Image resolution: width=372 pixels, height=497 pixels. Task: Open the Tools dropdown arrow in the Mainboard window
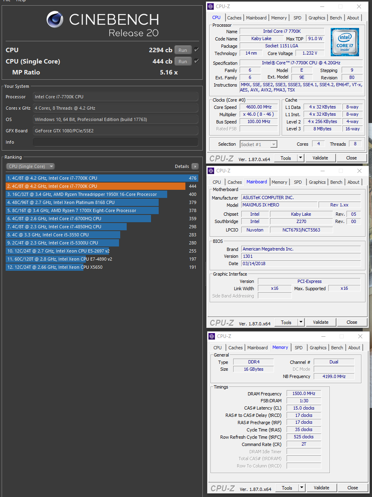(301, 322)
